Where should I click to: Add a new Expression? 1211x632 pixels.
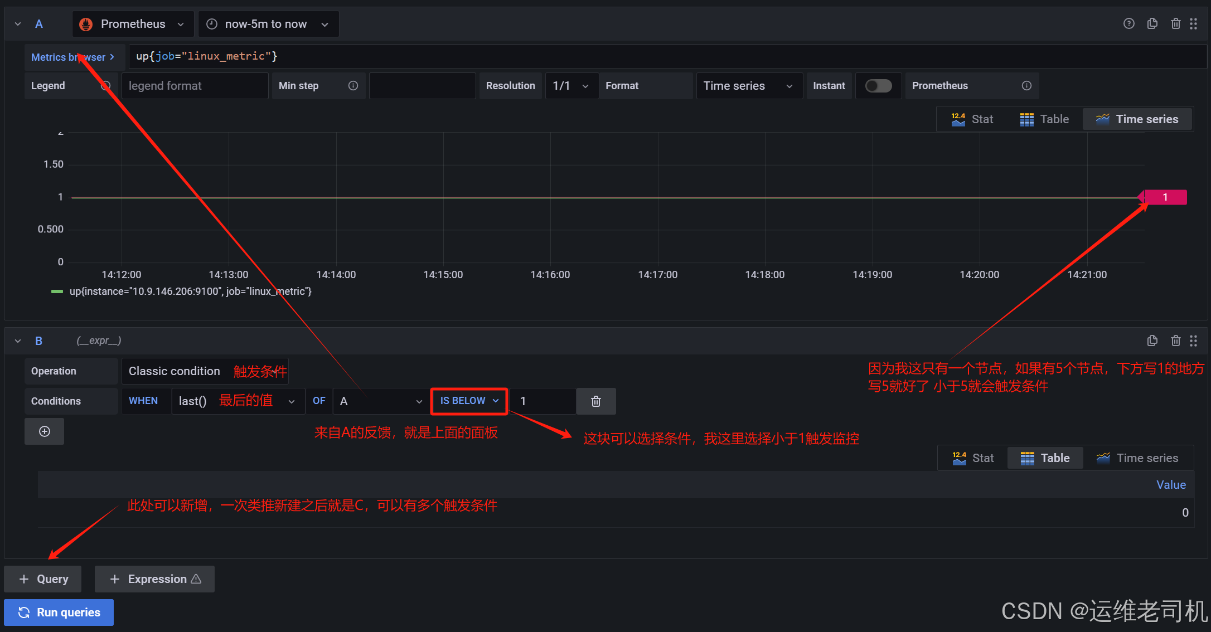[154, 579]
